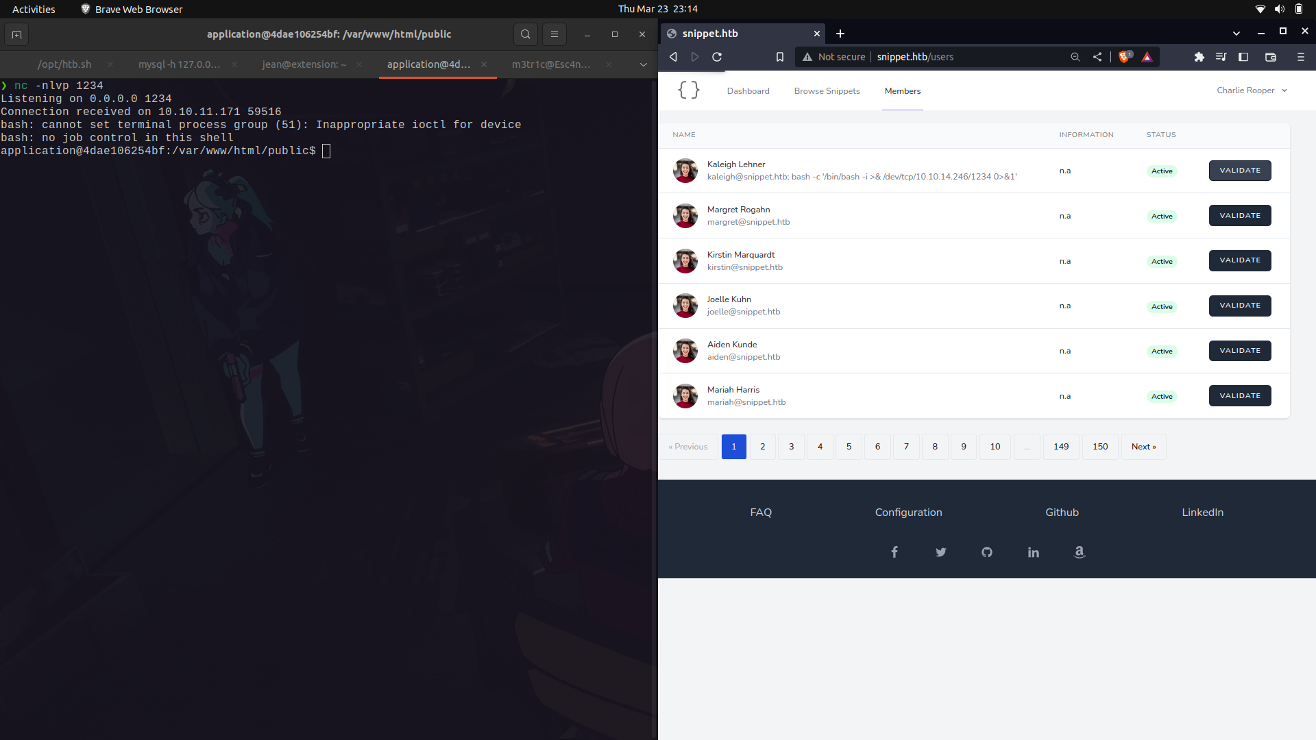Viewport: 1316px width, 740px height.
Task: Open the Brave Rewards triangle icon
Action: [x=1147, y=57]
